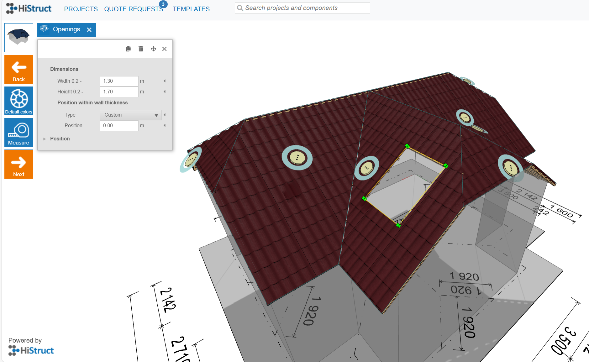The height and width of the screenshot is (362, 589).
Task: Click the Width input field
Action: click(x=119, y=81)
